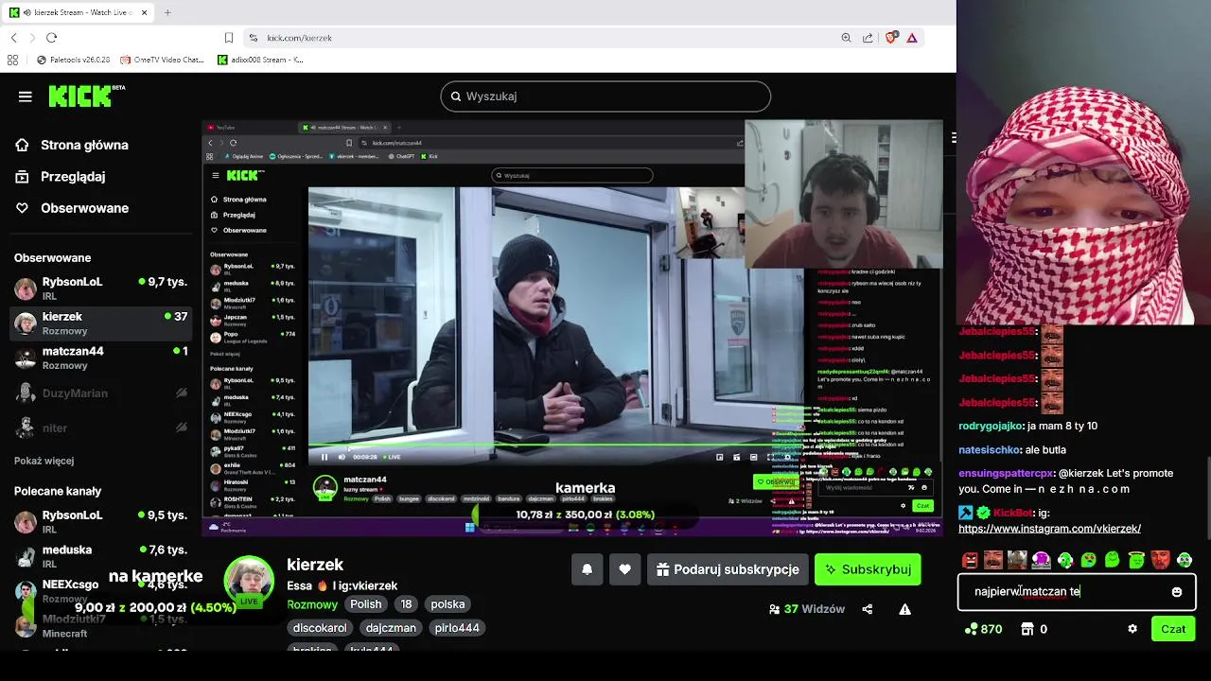Click the green Subskrybuj button

pyautogui.click(x=868, y=569)
